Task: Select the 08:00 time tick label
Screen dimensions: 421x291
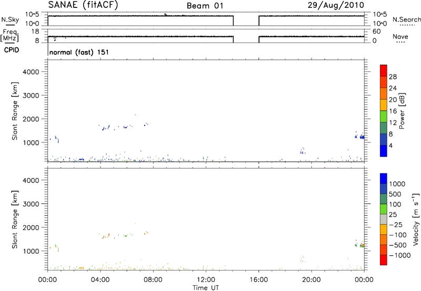Action: pos(153,280)
